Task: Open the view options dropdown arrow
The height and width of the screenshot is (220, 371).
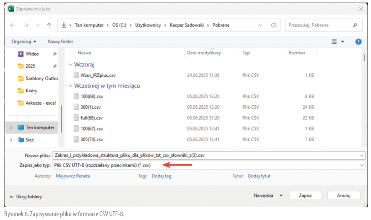Action: [342, 42]
